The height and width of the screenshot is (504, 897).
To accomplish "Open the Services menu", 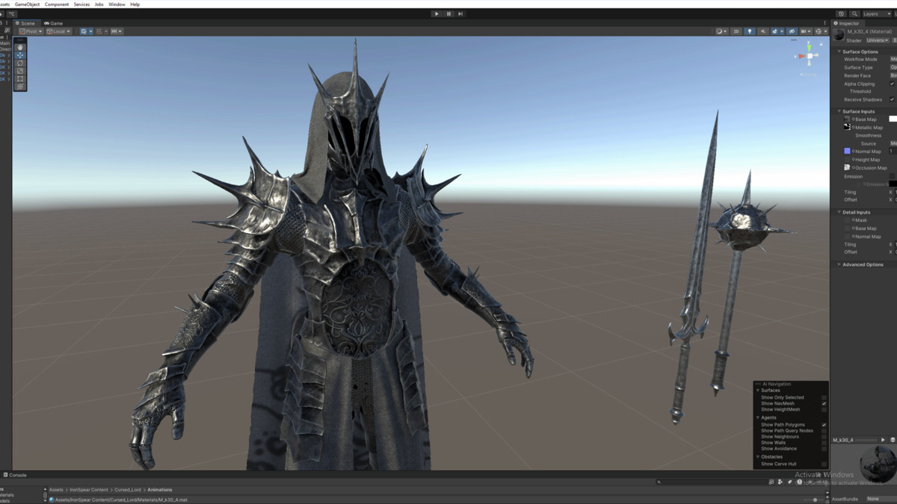I will tap(81, 4).
